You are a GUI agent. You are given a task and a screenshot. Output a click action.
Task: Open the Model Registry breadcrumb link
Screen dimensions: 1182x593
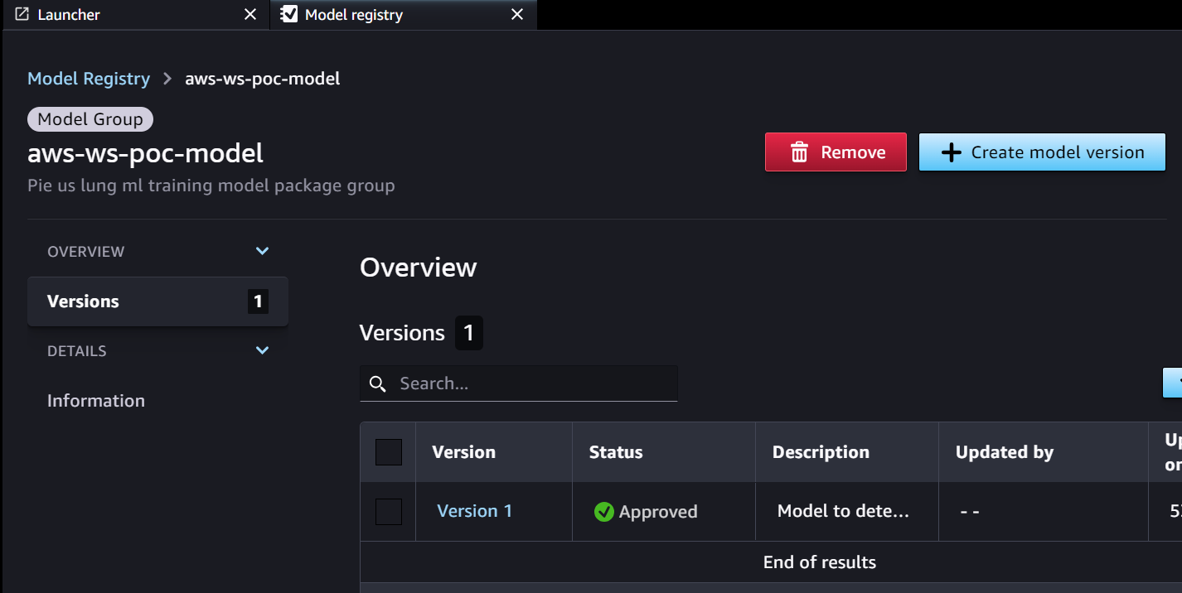89,79
